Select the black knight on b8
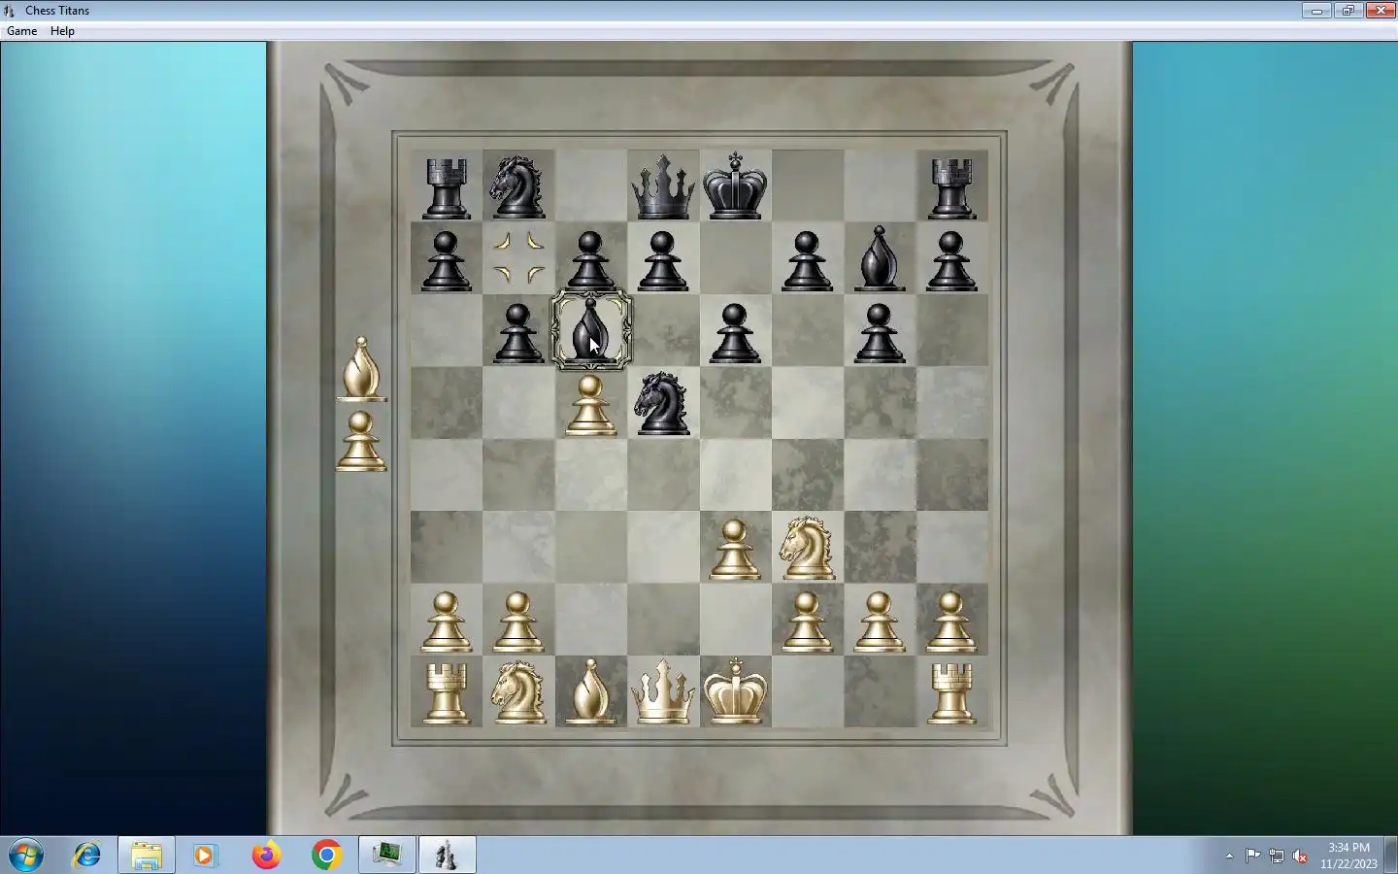This screenshot has height=874, width=1398. pyautogui.click(x=517, y=185)
